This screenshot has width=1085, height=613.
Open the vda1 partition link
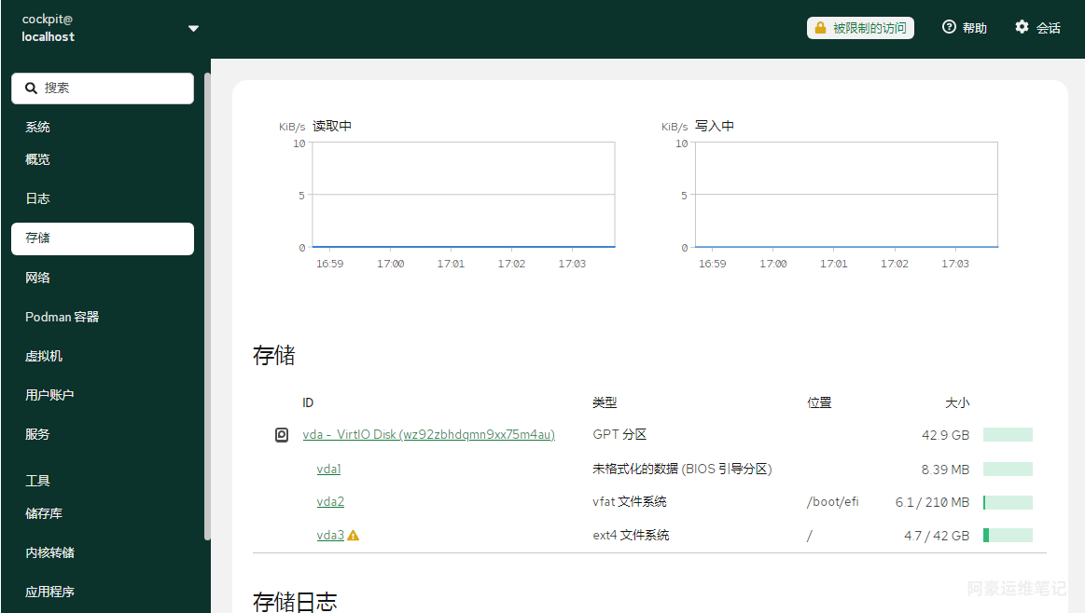click(328, 470)
